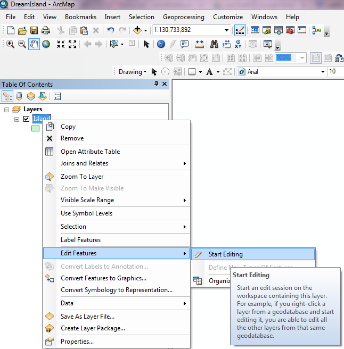Select the Zoom In magnifier tool
The image size is (344, 349).
click(x=10, y=44)
